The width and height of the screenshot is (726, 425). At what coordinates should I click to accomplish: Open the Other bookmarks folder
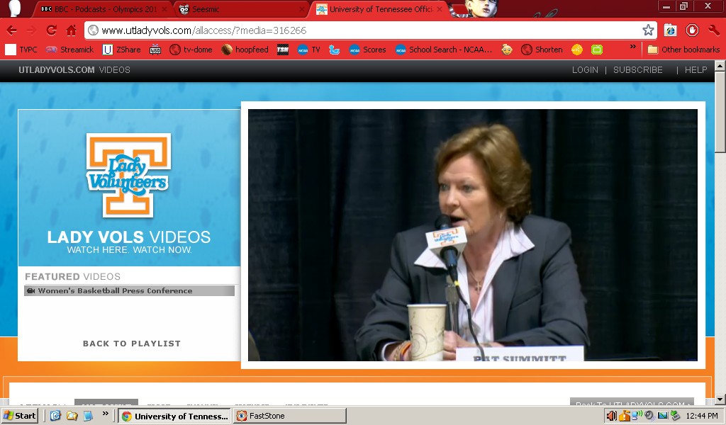tap(684, 50)
